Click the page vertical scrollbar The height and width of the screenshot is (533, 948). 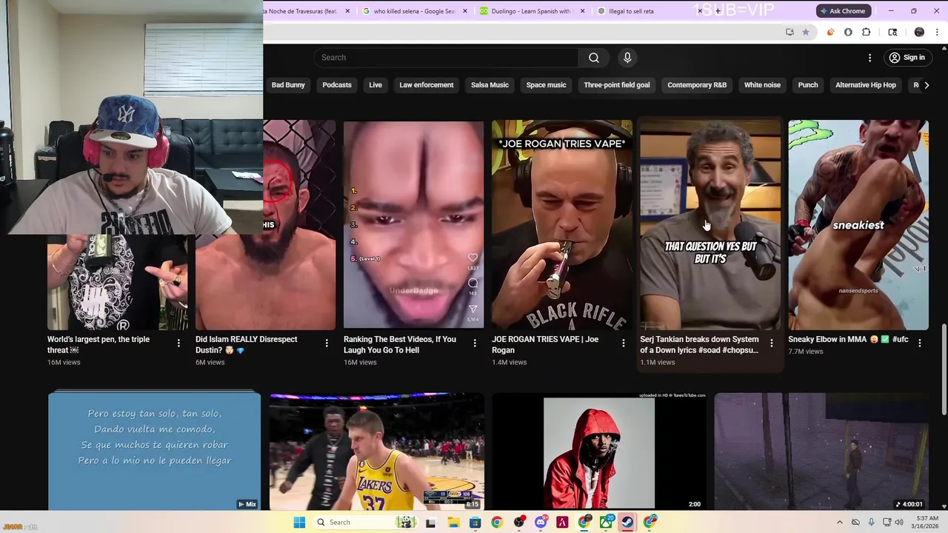(944, 370)
